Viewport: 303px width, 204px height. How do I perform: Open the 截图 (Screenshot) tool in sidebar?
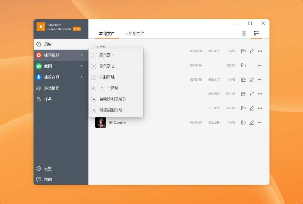tap(39, 66)
